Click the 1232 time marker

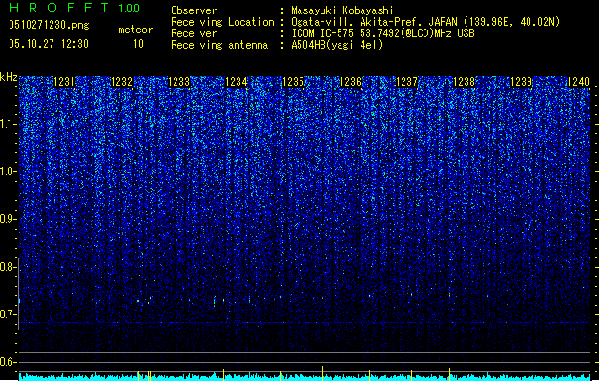(121, 82)
